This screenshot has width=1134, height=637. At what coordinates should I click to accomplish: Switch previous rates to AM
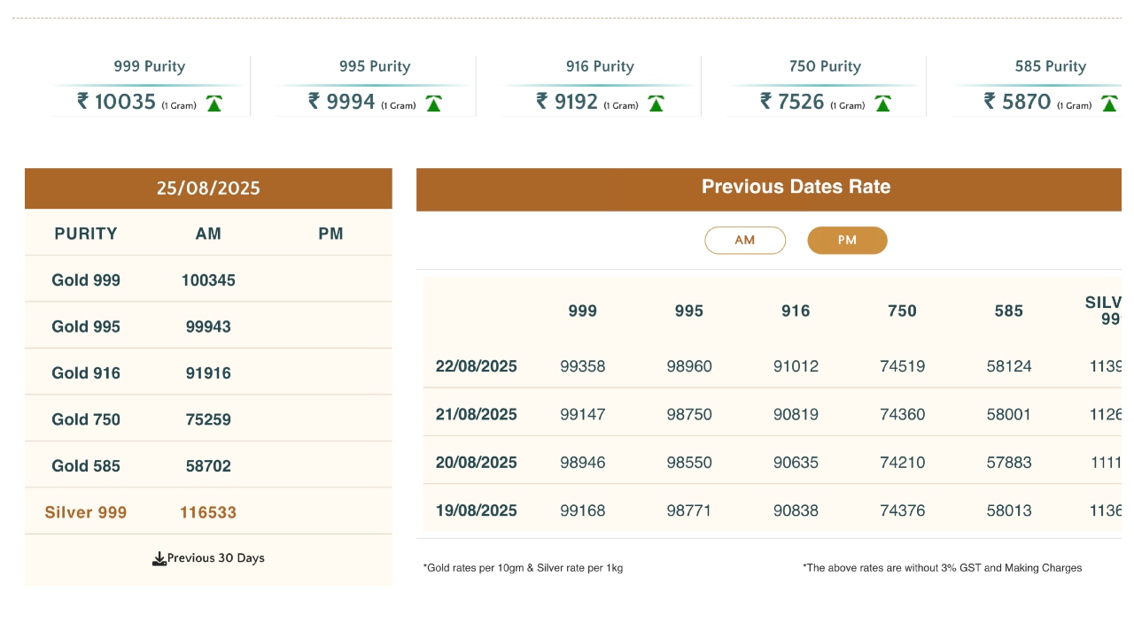[745, 241]
